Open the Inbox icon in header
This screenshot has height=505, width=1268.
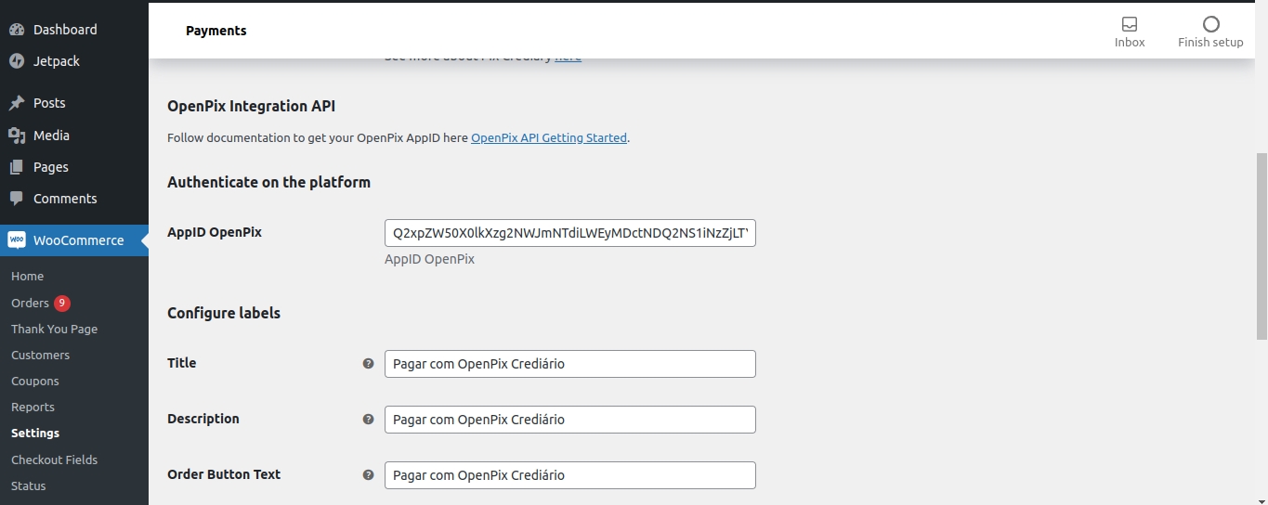1130,24
